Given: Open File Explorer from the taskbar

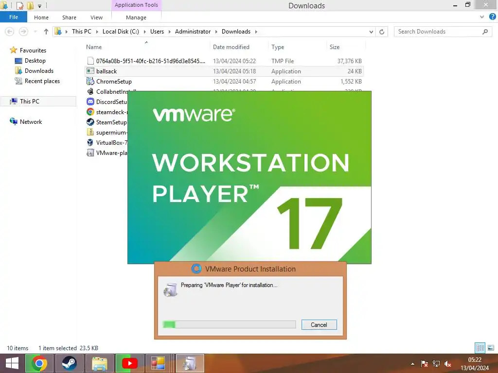Looking at the screenshot, I should pos(99,363).
